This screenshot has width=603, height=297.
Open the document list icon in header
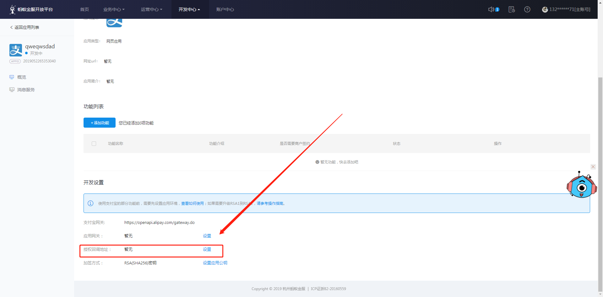point(512,9)
